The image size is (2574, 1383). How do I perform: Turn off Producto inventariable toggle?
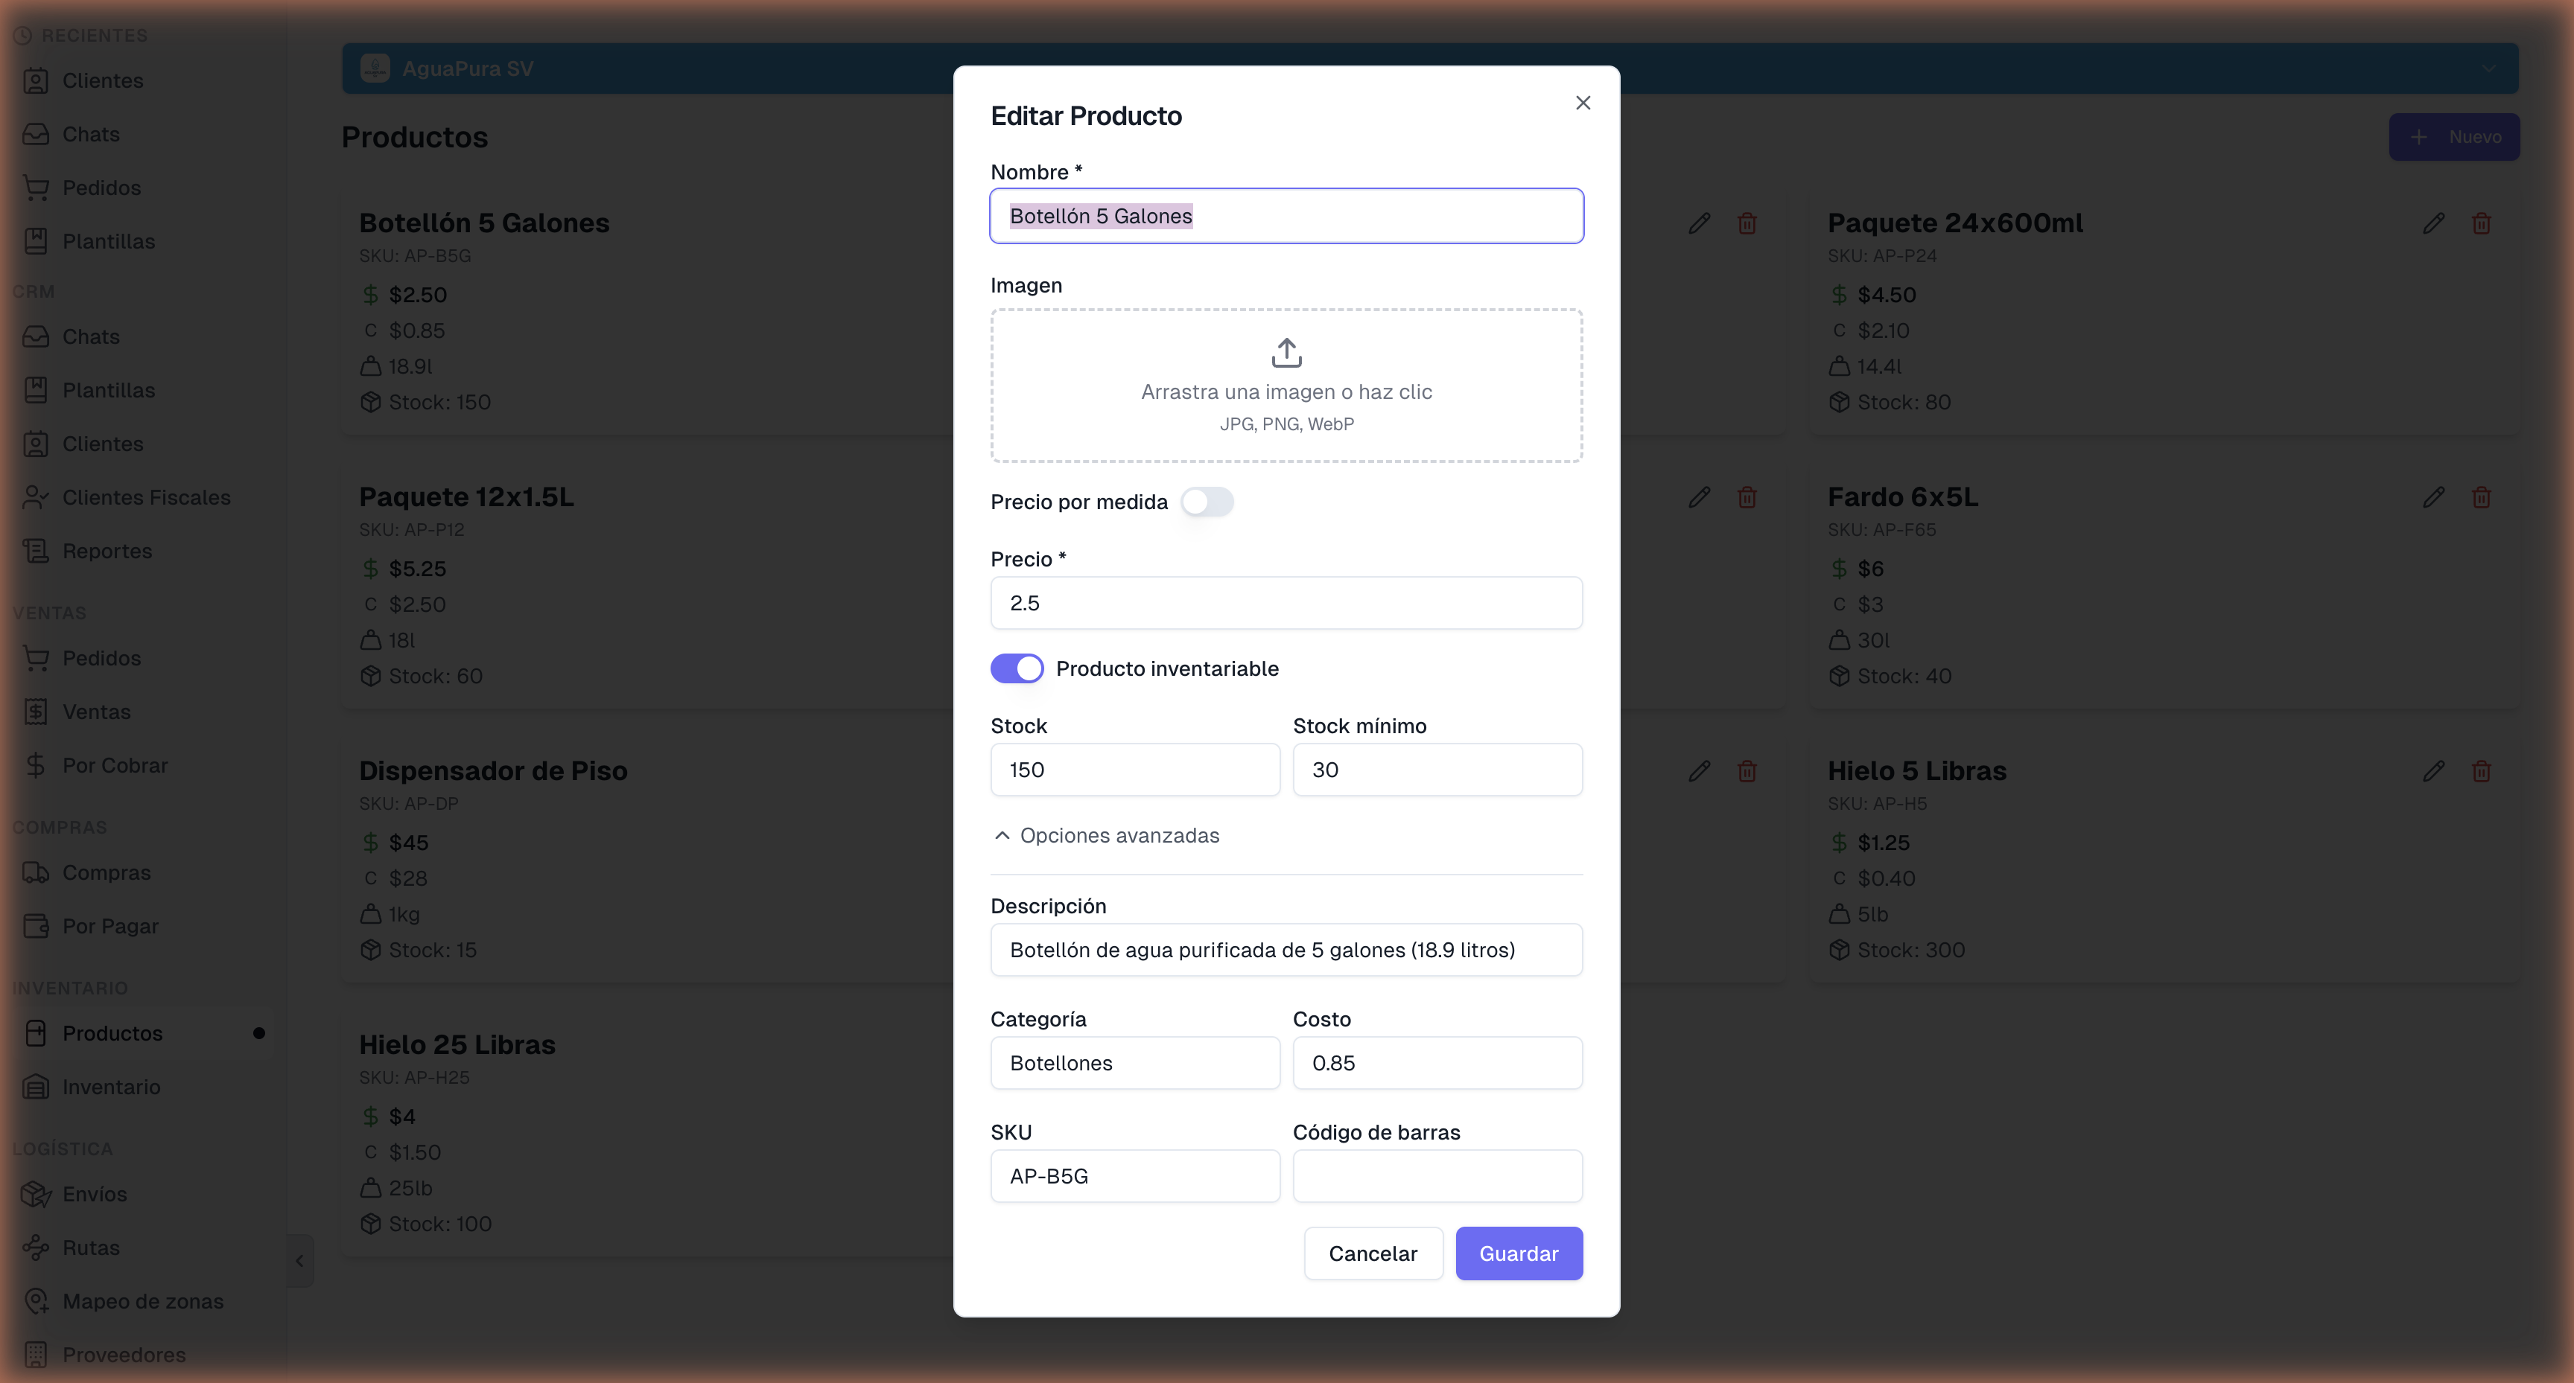(x=1016, y=669)
